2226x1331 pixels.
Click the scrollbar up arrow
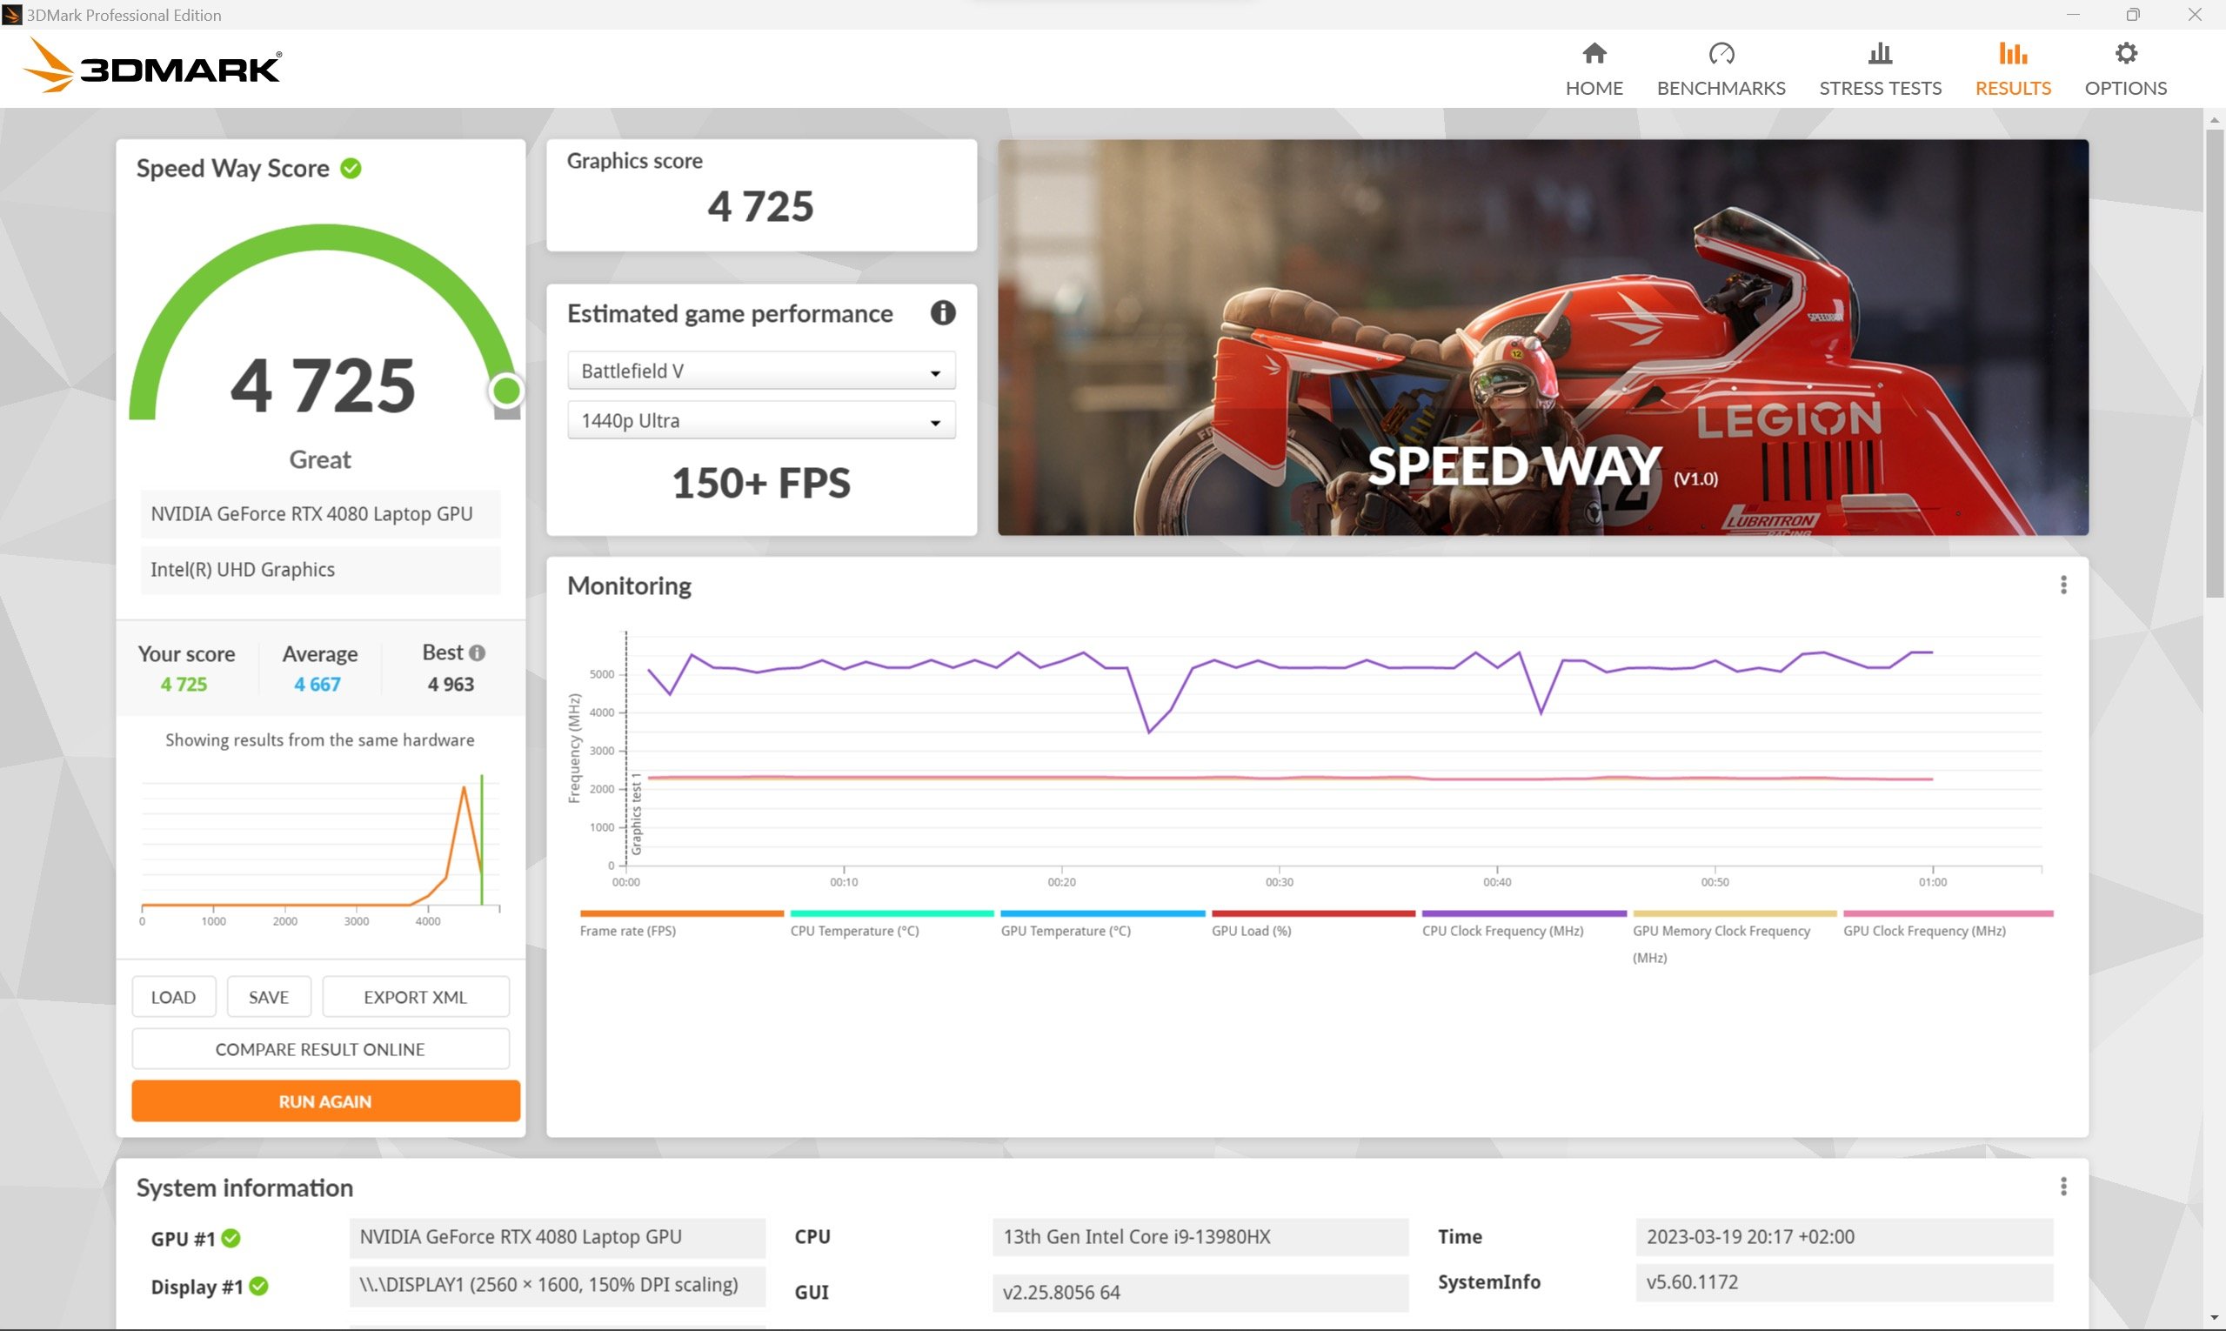click(2215, 118)
